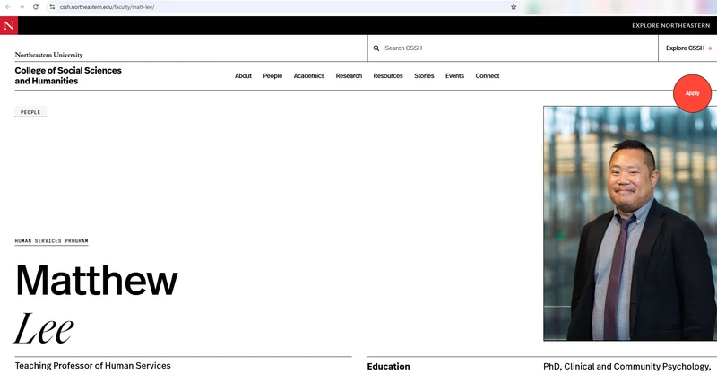717x374 pixels.
Task: Open Explore CSSH link
Action: coord(688,48)
